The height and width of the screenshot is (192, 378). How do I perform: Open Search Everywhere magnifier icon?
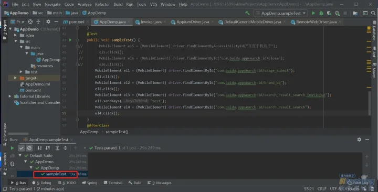click(x=373, y=13)
